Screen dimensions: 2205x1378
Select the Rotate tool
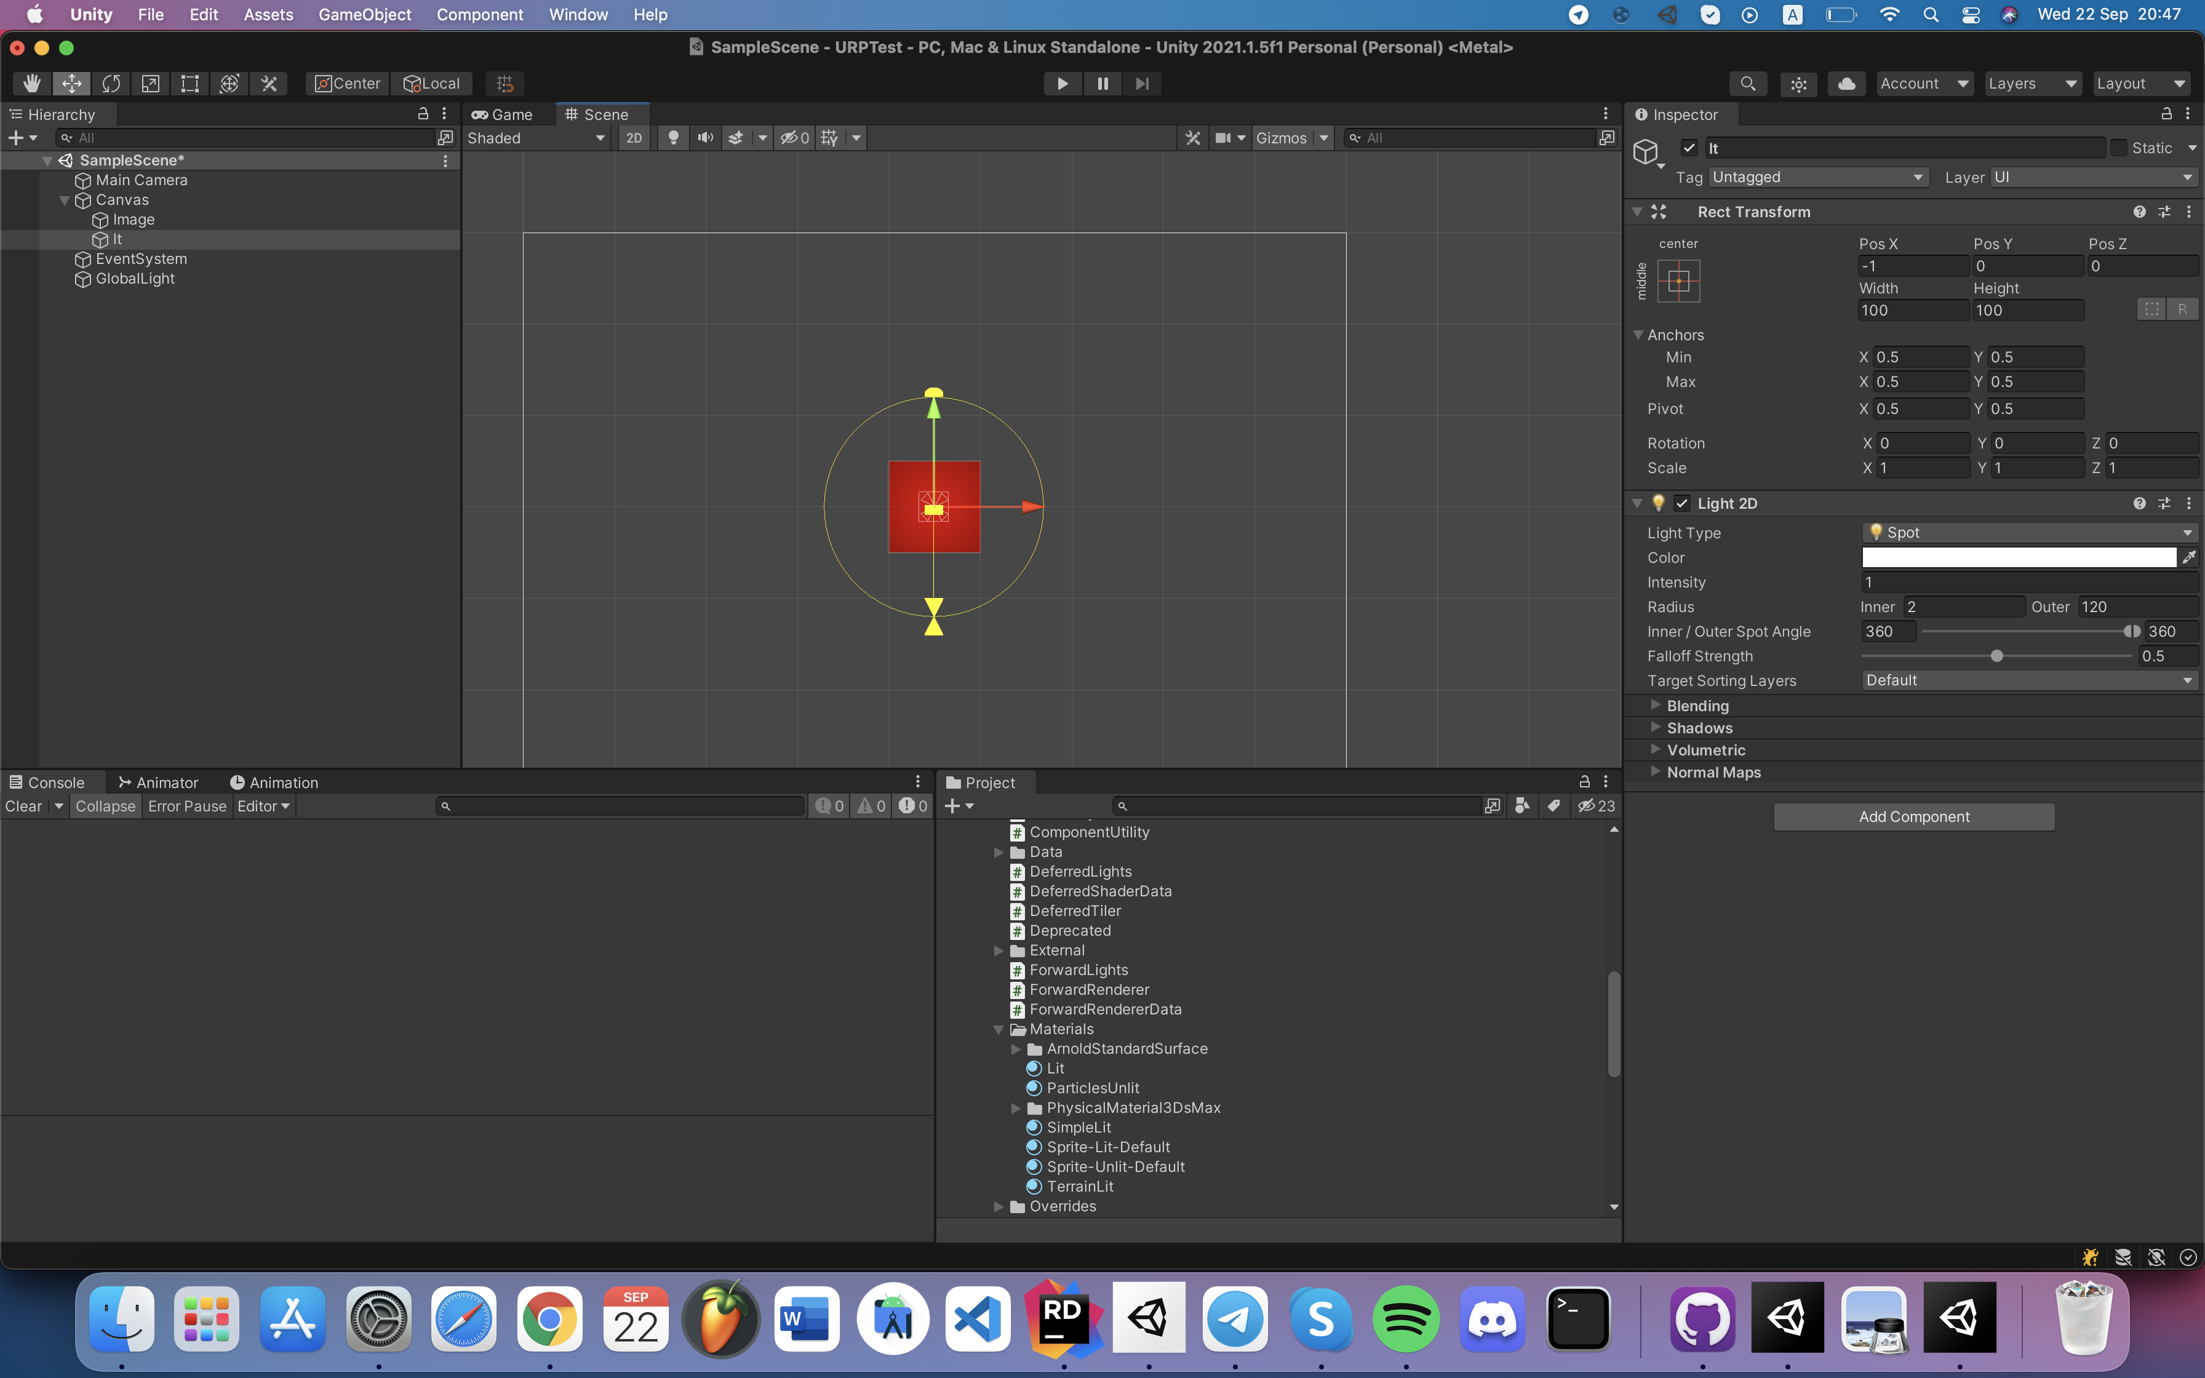coord(111,84)
